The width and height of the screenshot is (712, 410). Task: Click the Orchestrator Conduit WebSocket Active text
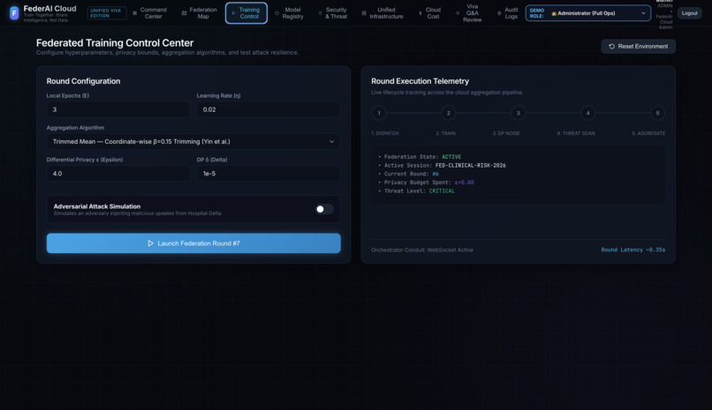[x=422, y=250]
